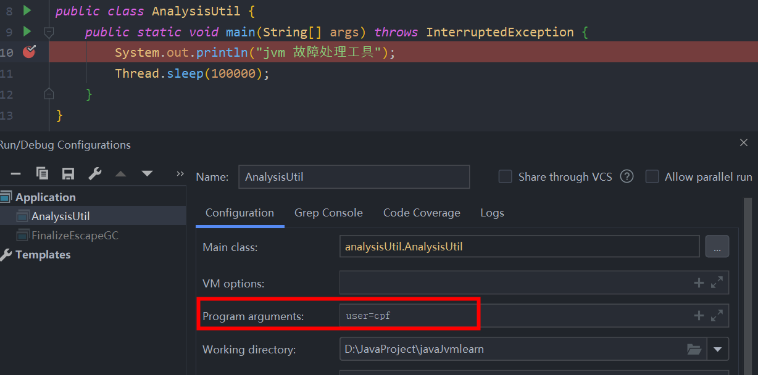Viewport: 758px width, 375px height.
Task: Save the configuration with the disk icon
Action: (68, 174)
